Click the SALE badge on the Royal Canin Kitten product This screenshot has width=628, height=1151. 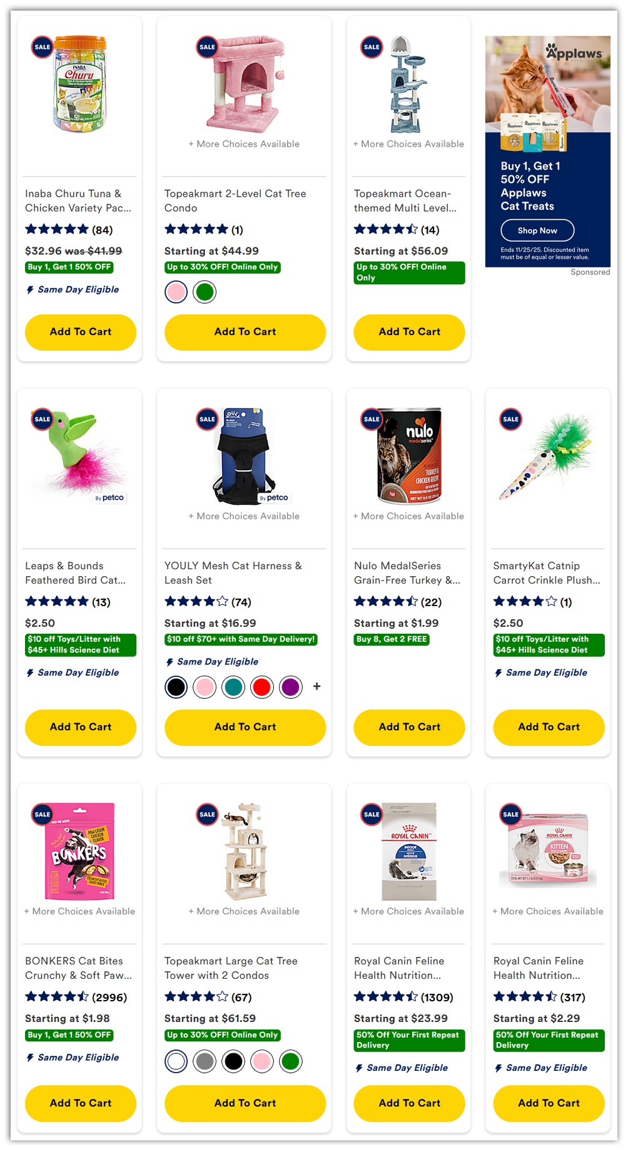pyautogui.click(x=511, y=814)
